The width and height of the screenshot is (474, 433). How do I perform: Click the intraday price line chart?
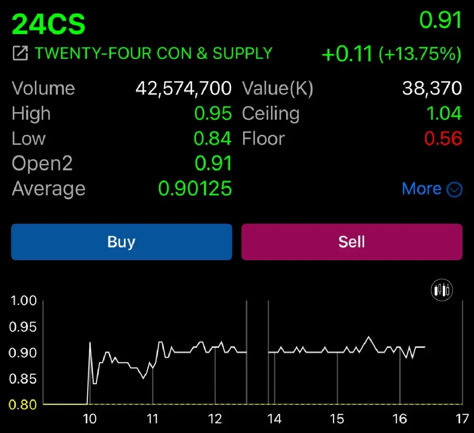tap(237, 351)
